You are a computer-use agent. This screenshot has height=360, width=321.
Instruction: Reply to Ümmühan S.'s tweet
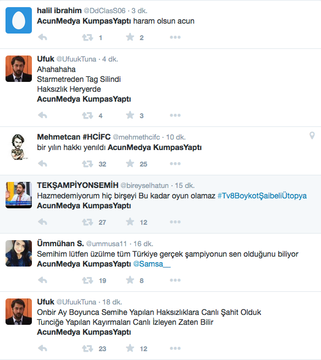click(x=42, y=280)
